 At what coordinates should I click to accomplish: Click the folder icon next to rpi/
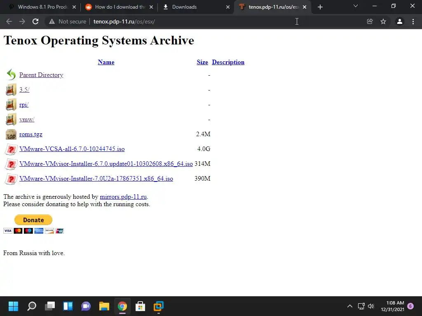tap(11, 105)
